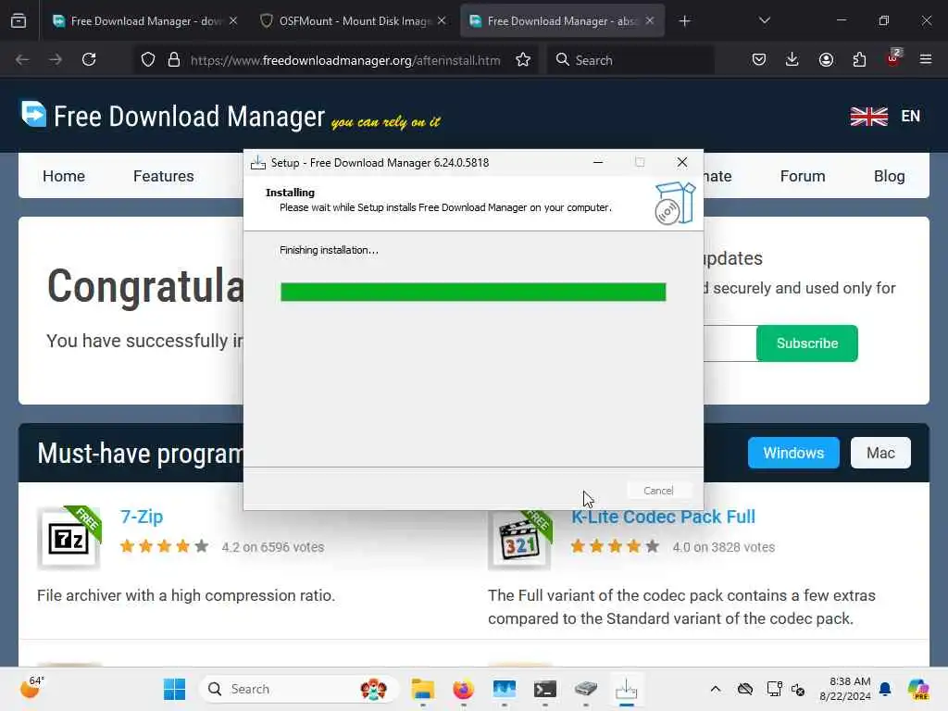Open the EN language selector
Viewport: 948px width, 711px height.
885,116
